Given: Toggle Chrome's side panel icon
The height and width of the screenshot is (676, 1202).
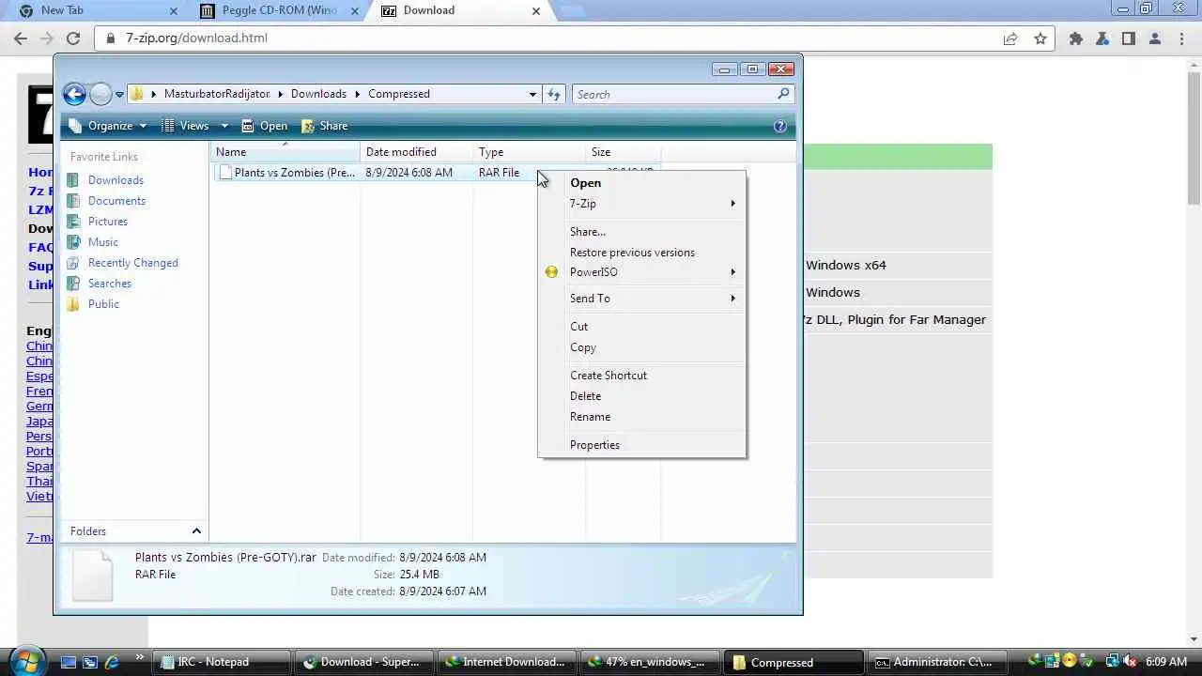Looking at the screenshot, I should (x=1129, y=38).
